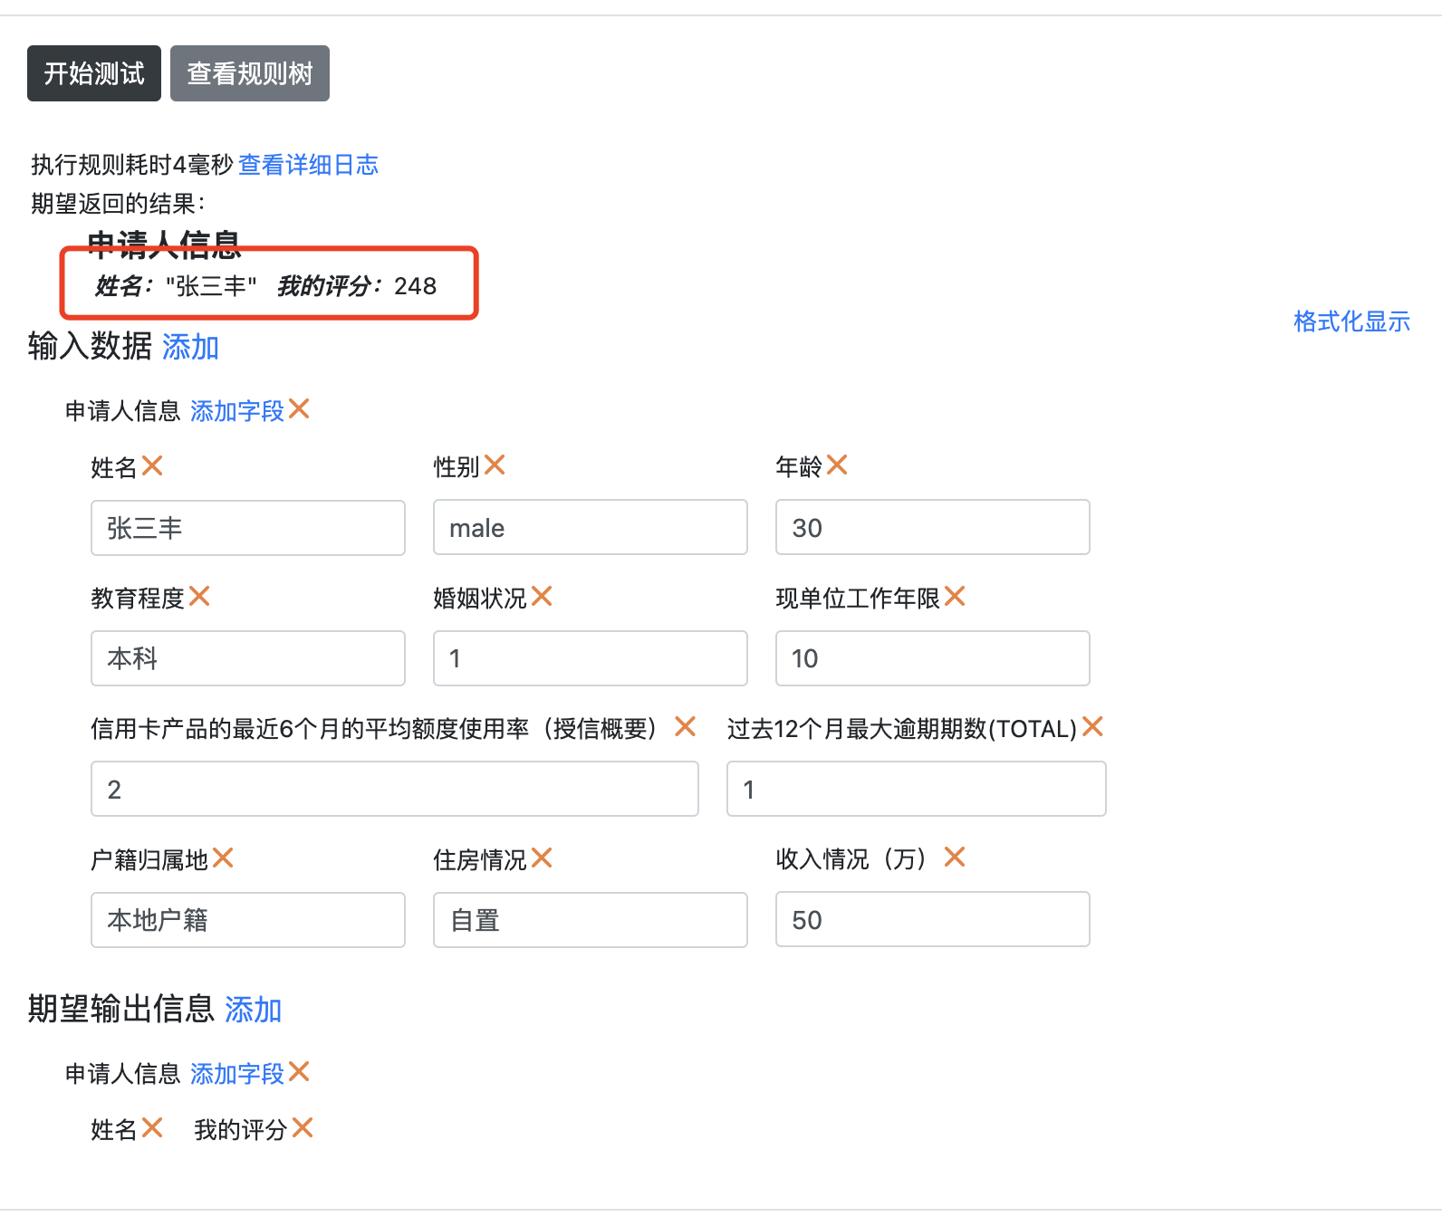Click the 开始测试 button

point(94,73)
